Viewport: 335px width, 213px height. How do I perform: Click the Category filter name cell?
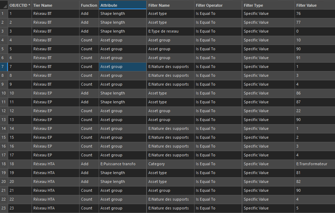[170, 164]
